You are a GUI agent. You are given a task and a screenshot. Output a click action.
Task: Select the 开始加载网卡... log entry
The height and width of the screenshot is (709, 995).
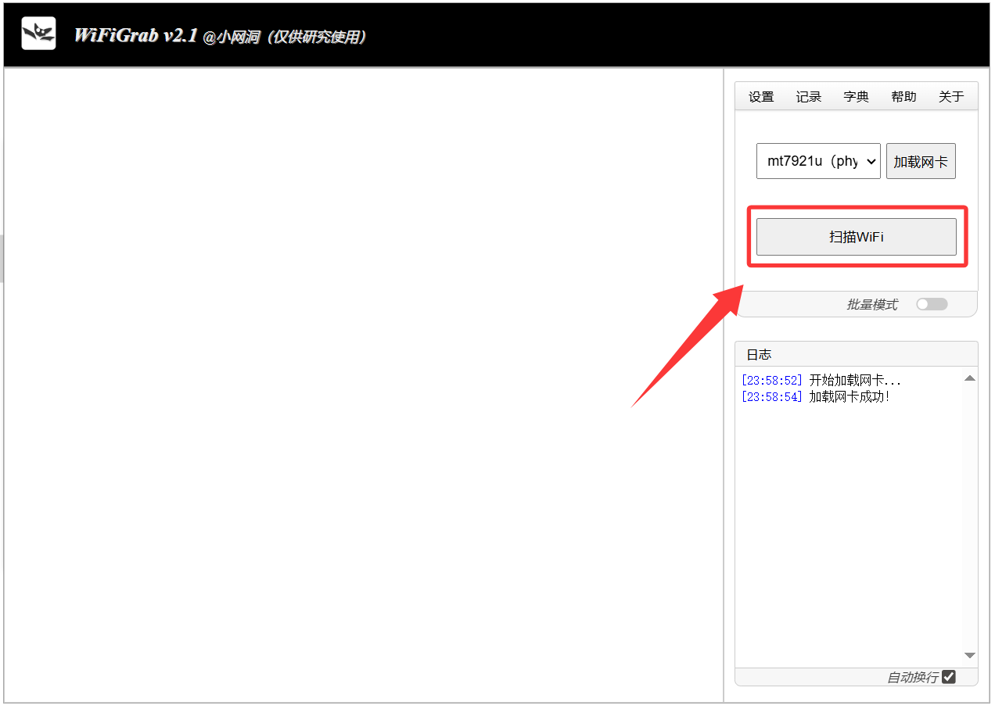point(821,381)
